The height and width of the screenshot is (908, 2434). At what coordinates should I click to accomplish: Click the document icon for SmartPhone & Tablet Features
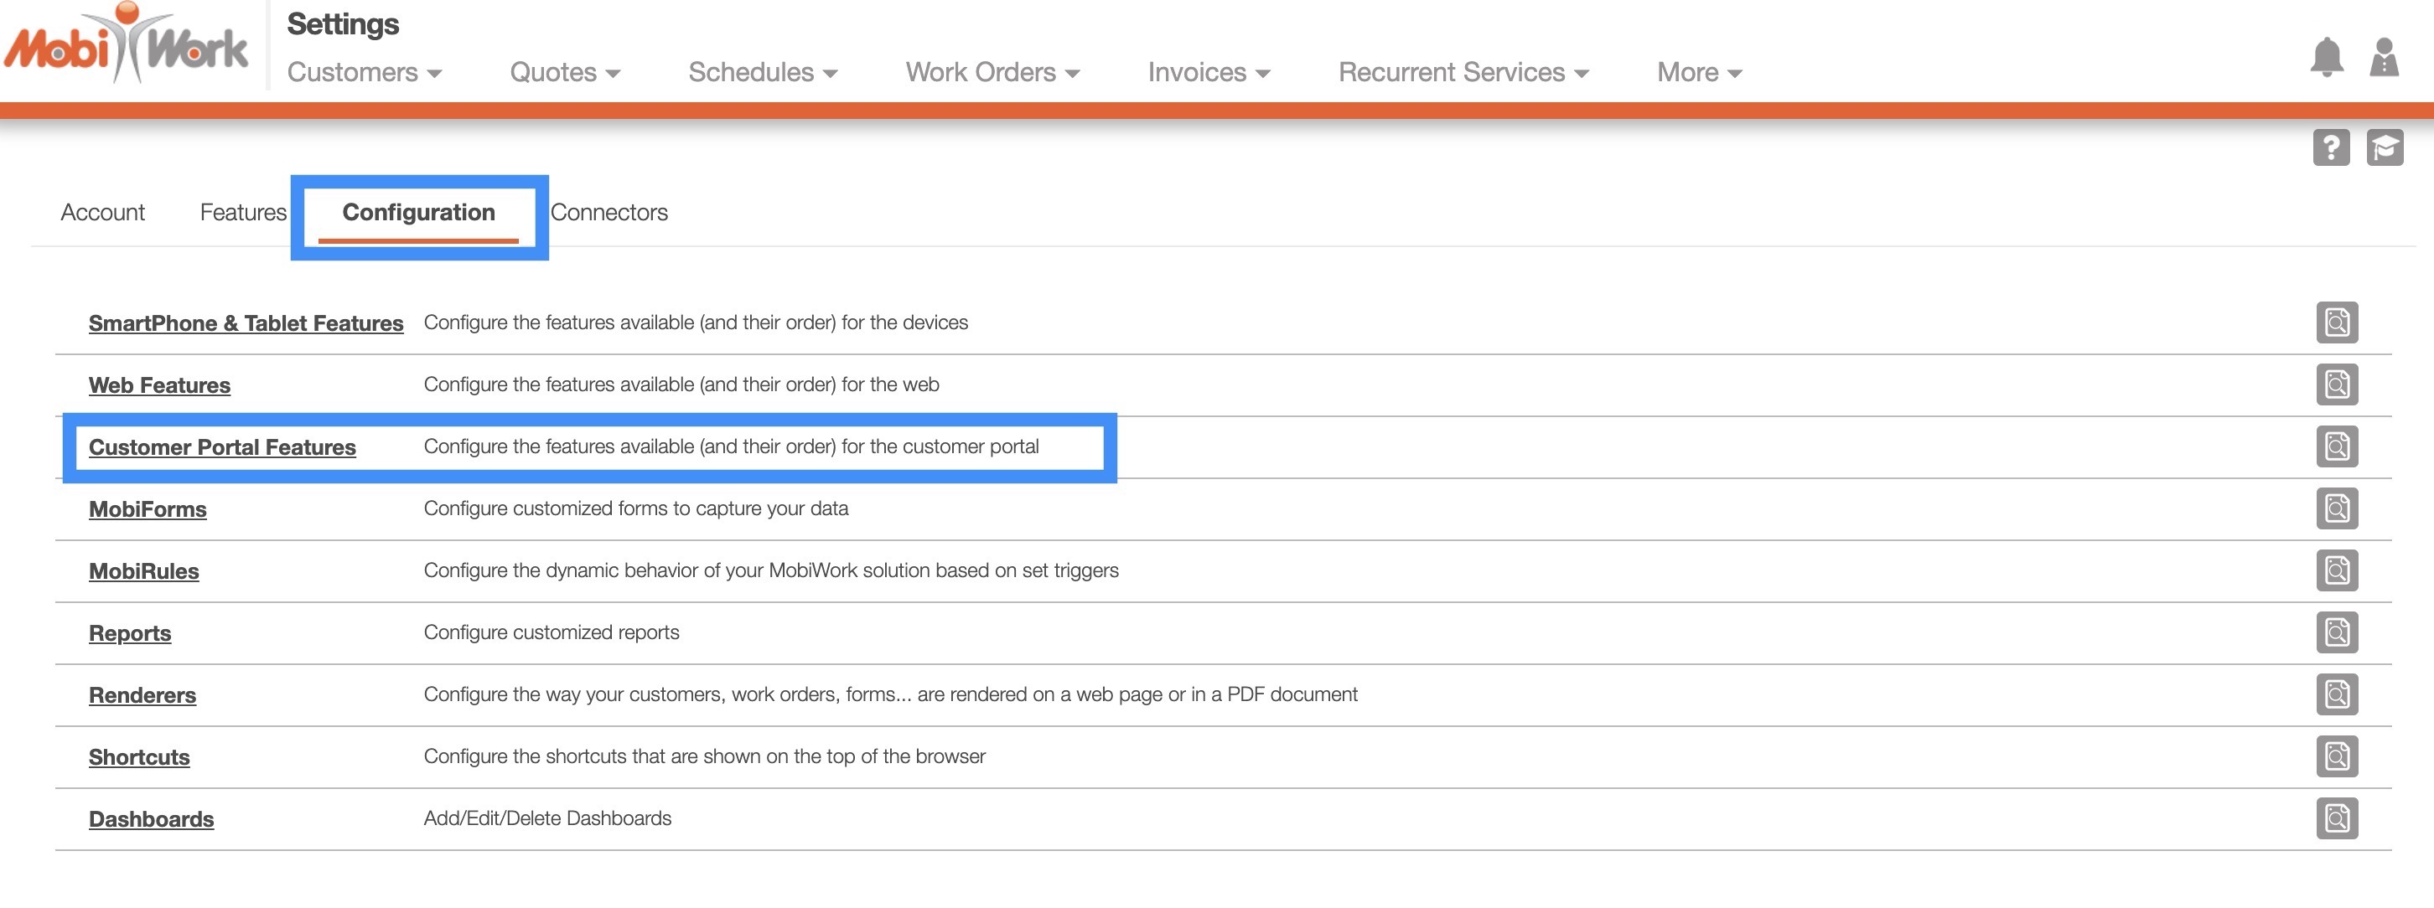click(2336, 322)
